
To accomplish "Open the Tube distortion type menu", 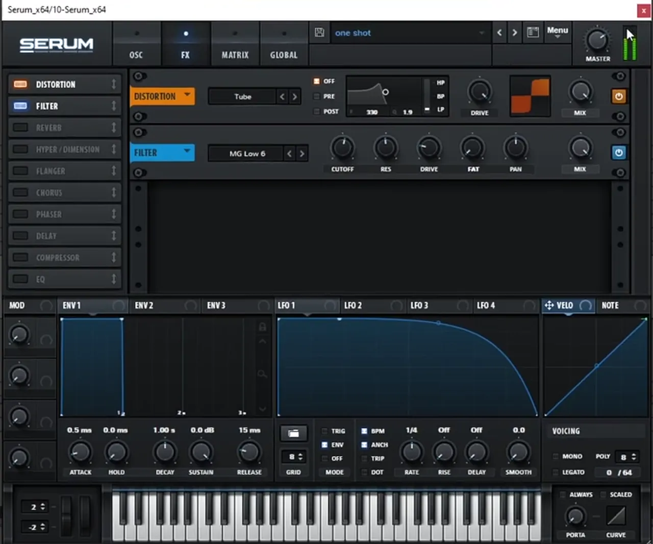I will [243, 96].
